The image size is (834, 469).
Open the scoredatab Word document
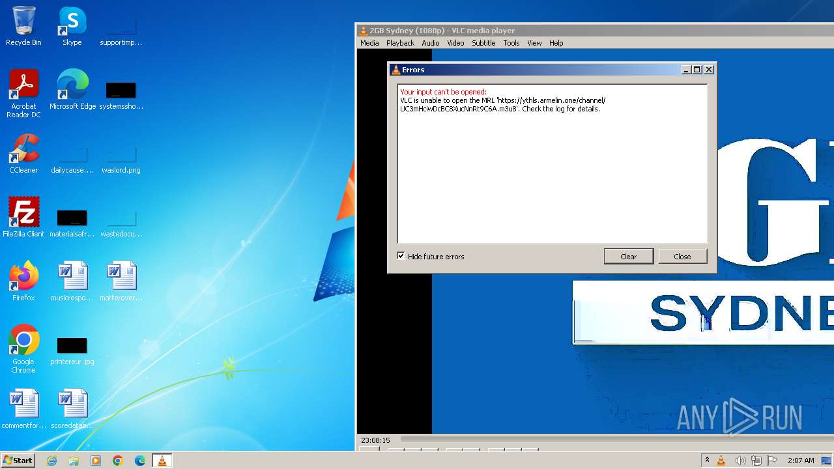72,409
